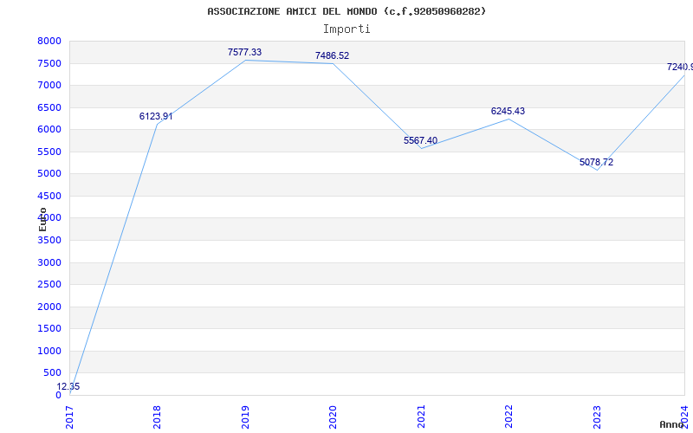
Task: Click the 2019 x-axis label
Action: pyautogui.click(x=245, y=417)
